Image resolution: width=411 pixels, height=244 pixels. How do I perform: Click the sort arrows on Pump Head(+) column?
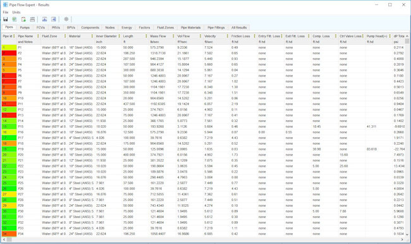pos(390,36)
